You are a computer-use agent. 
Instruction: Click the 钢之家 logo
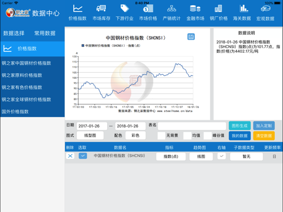tap(17, 13)
